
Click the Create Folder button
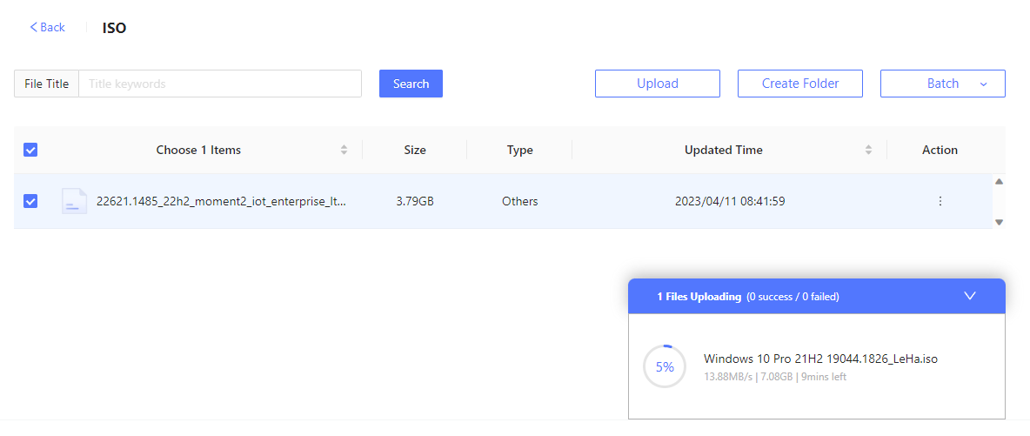point(800,84)
